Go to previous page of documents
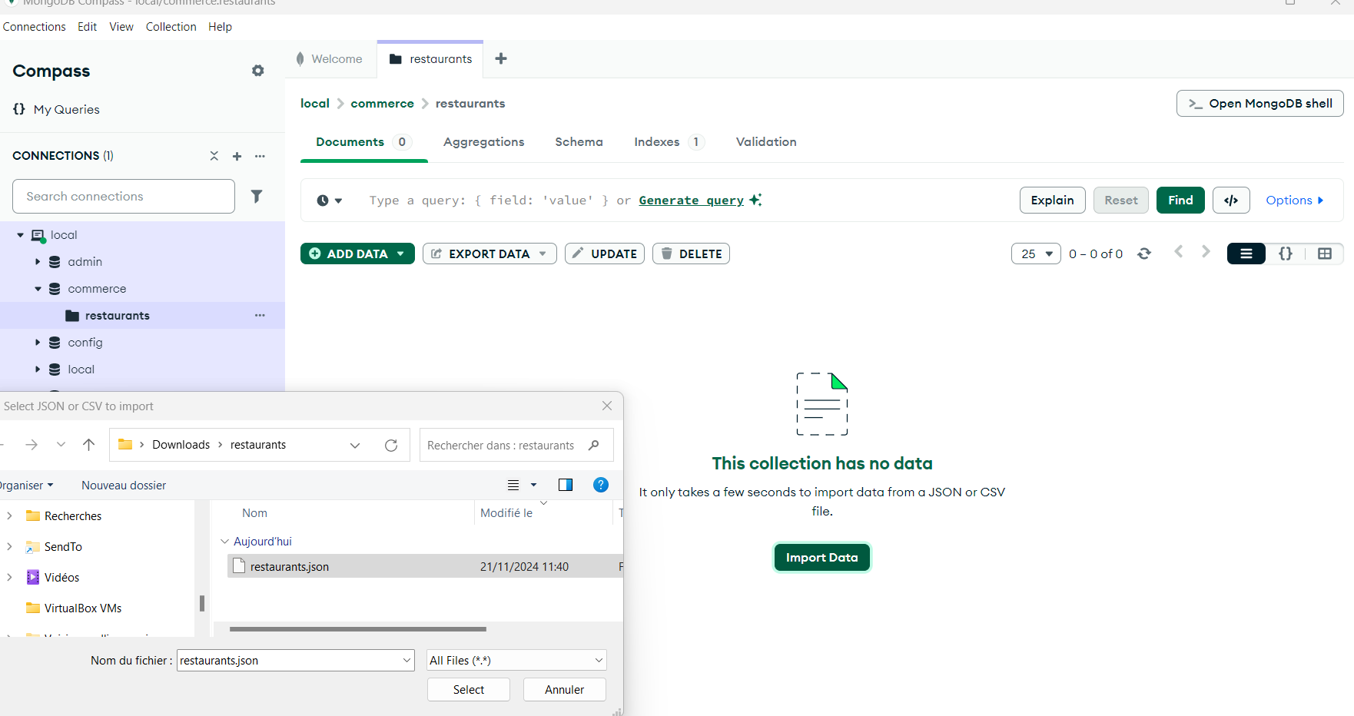 pyautogui.click(x=1178, y=252)
